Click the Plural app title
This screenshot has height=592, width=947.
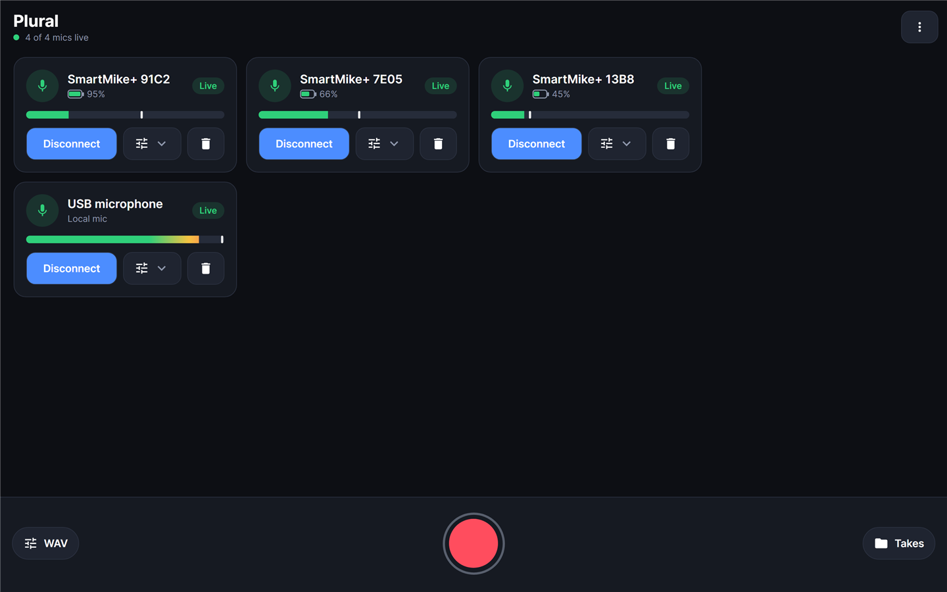click(36, 21)
